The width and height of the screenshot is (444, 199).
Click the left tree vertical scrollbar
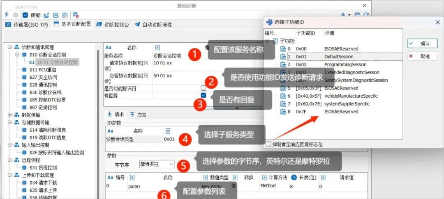pos(99,124)
